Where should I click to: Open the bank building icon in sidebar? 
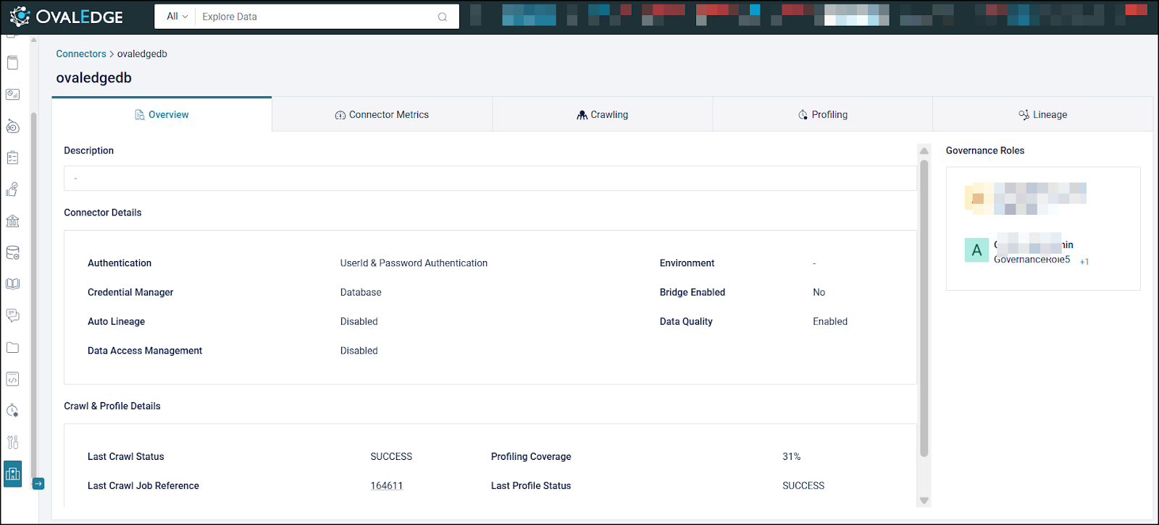click(12, 221)
